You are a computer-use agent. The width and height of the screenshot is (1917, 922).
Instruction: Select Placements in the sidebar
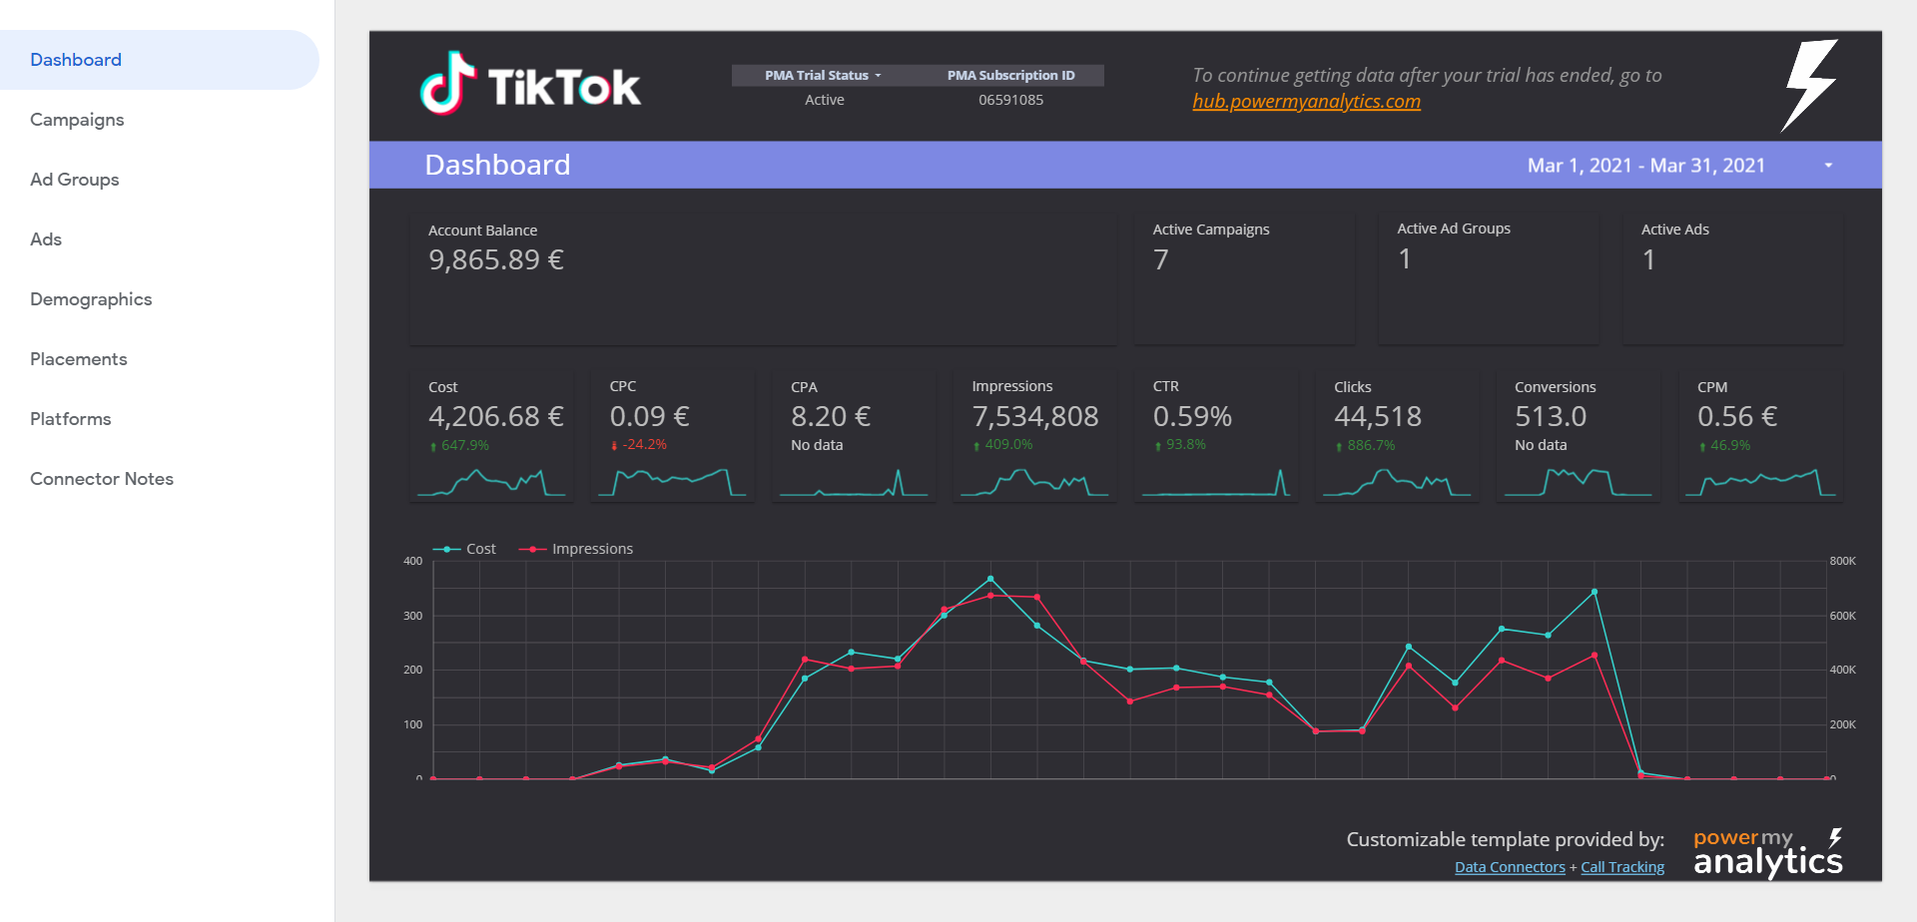79,359
